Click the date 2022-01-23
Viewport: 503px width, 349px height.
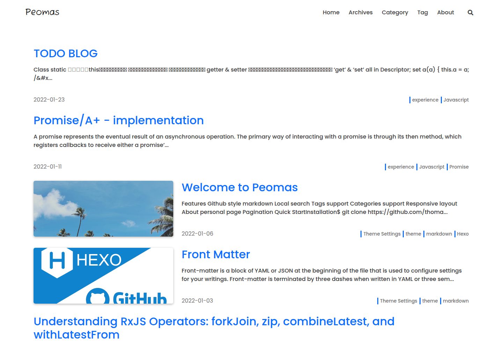[49, 99]
